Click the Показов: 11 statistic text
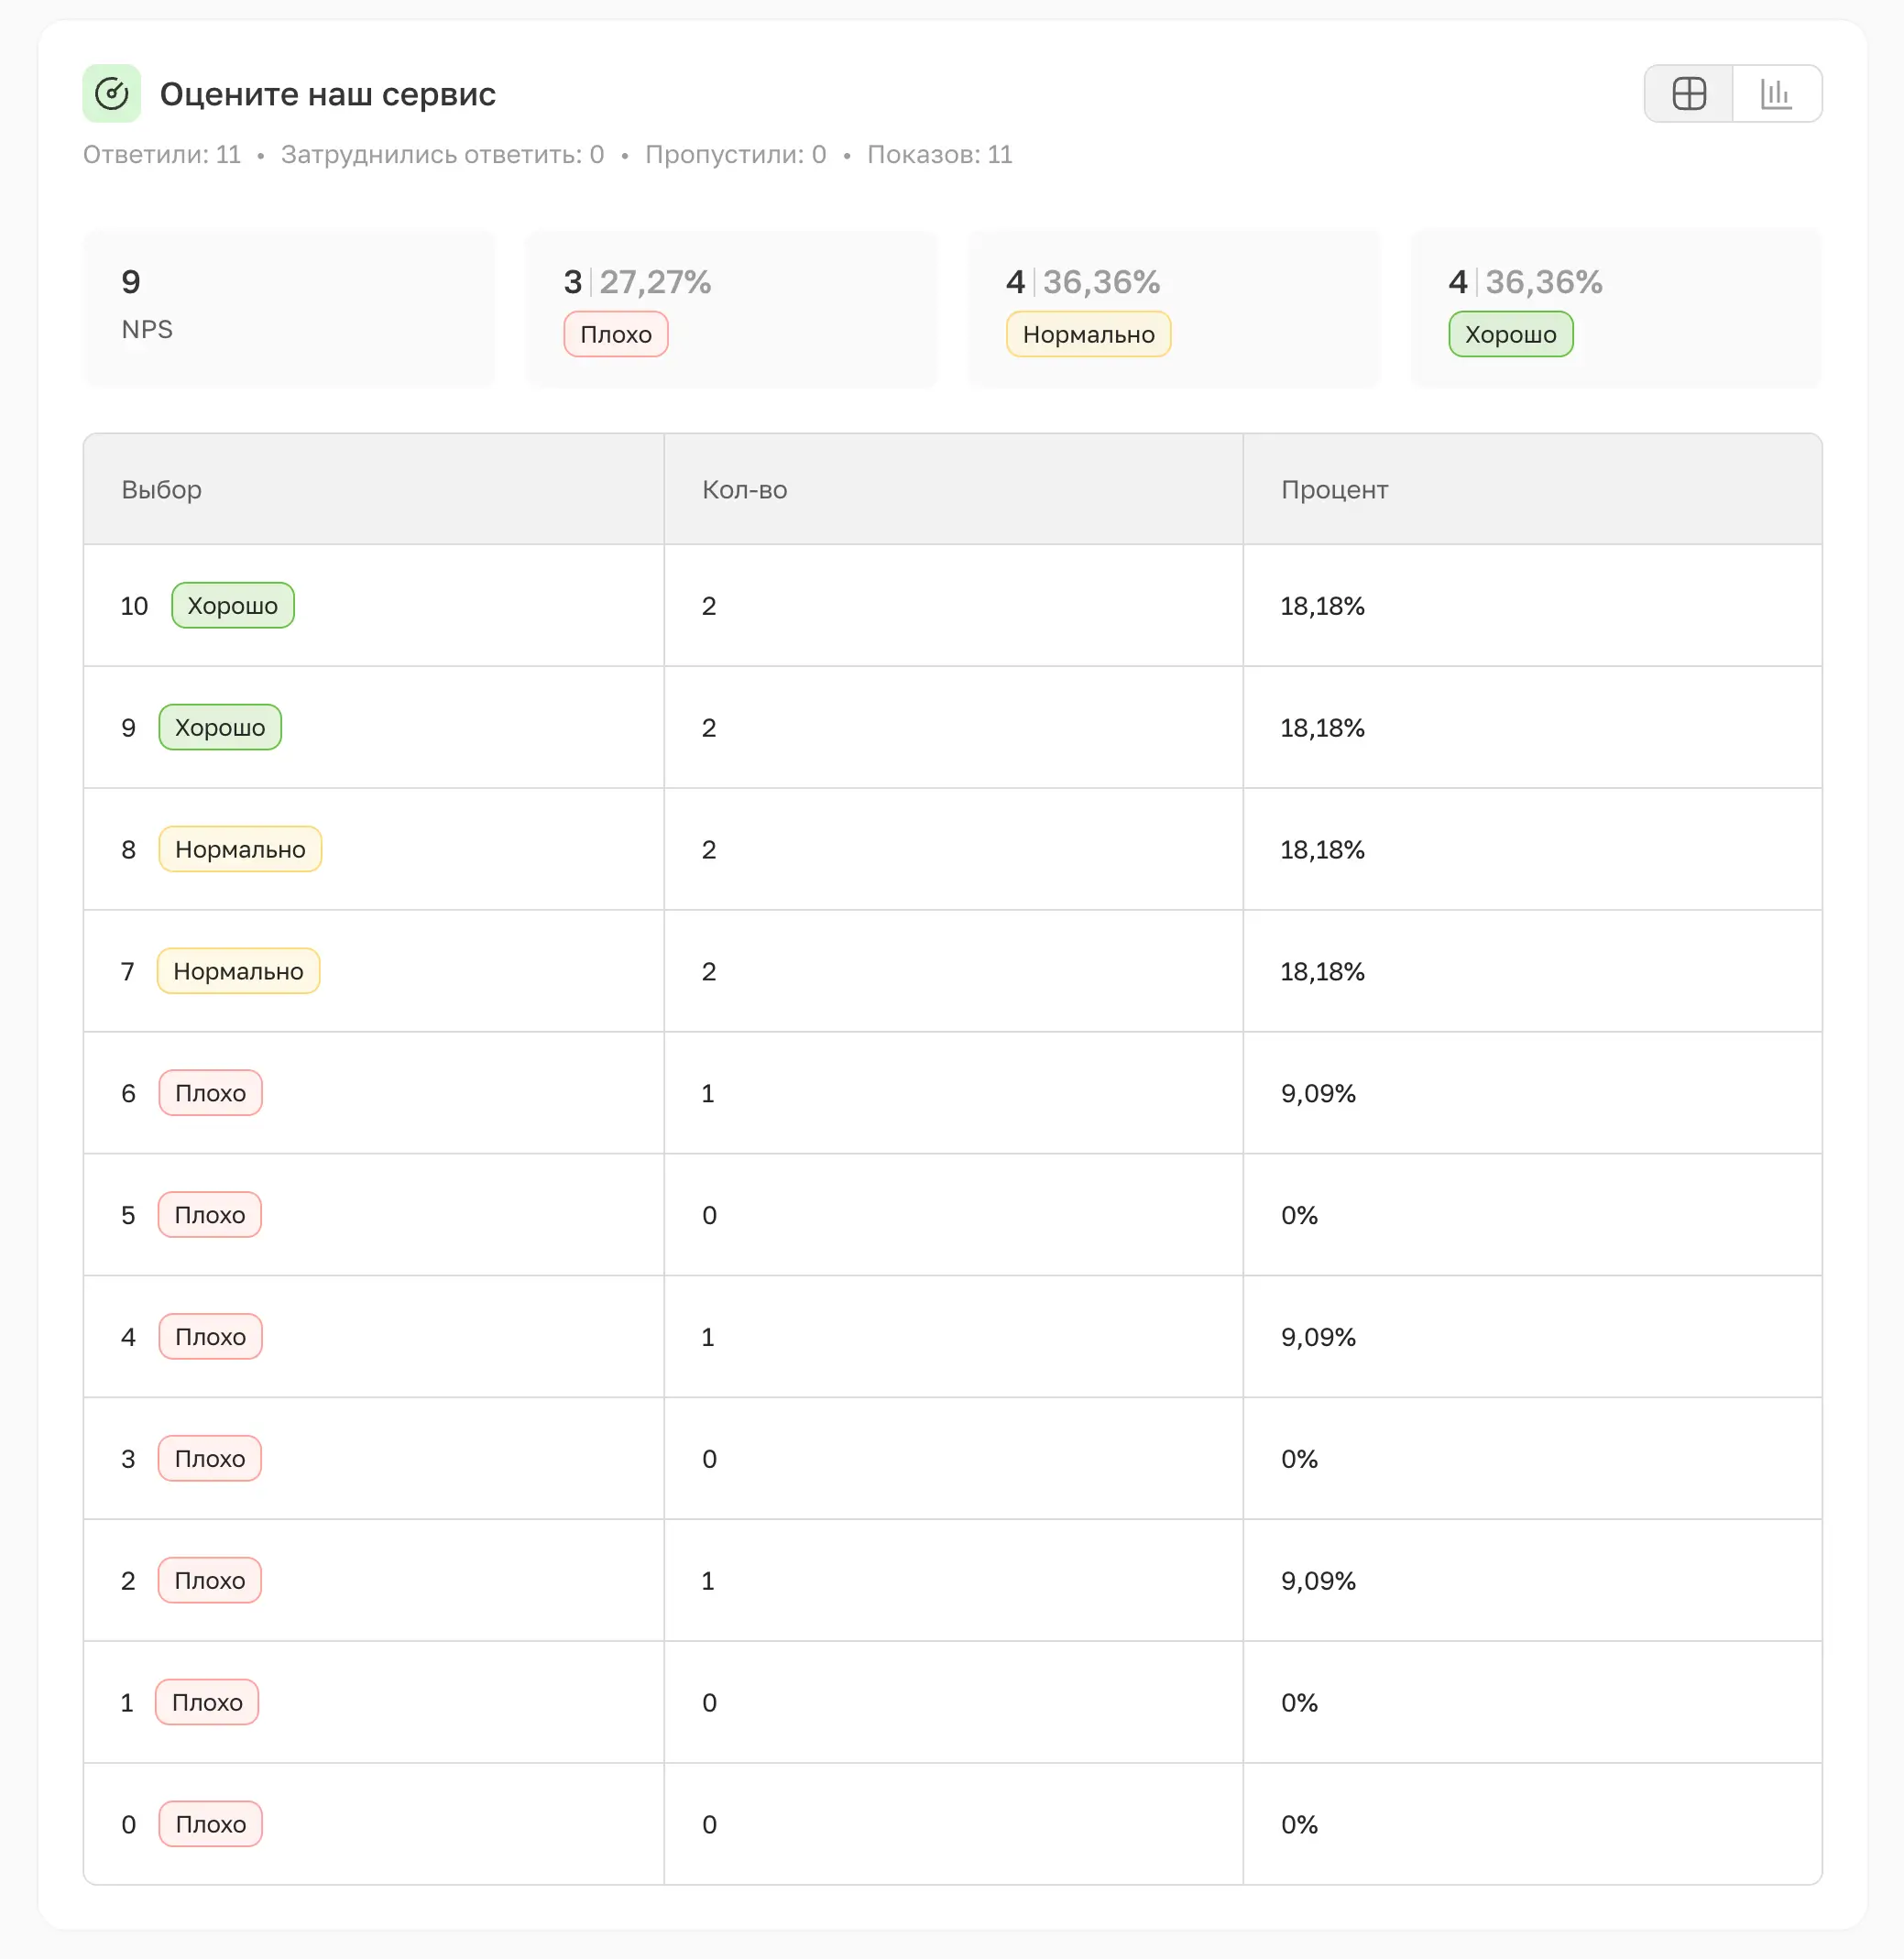The width and height of the screenshot is (1904, 1959). click(x=939, y=155)
